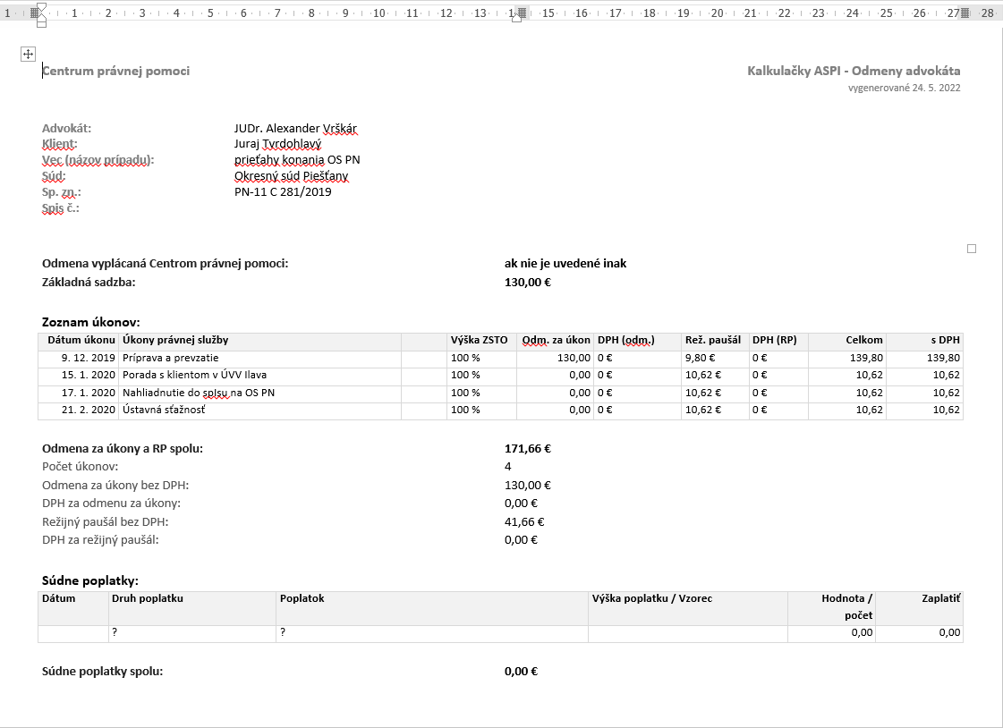
Task: Click the 'Úkony právnej služby' column header
Action: pos(175,340)
